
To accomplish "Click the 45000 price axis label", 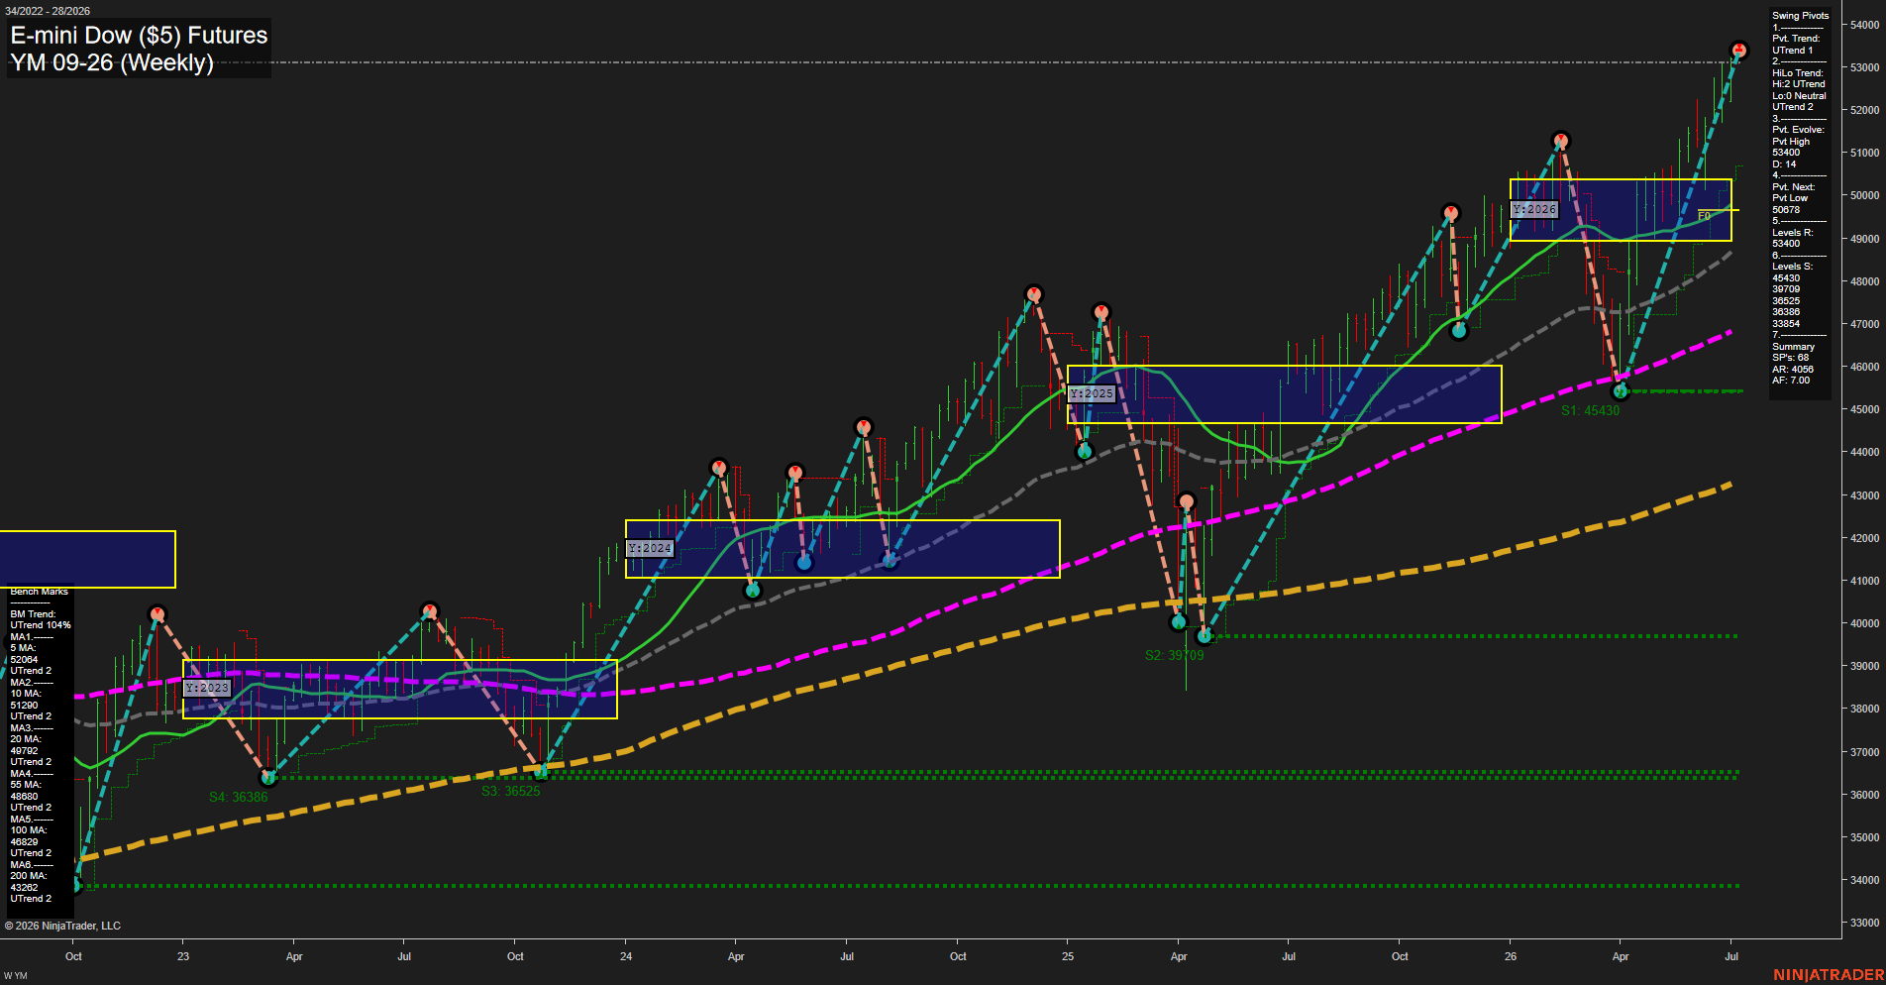I will pyautogui.click(x=1864, y=409).
